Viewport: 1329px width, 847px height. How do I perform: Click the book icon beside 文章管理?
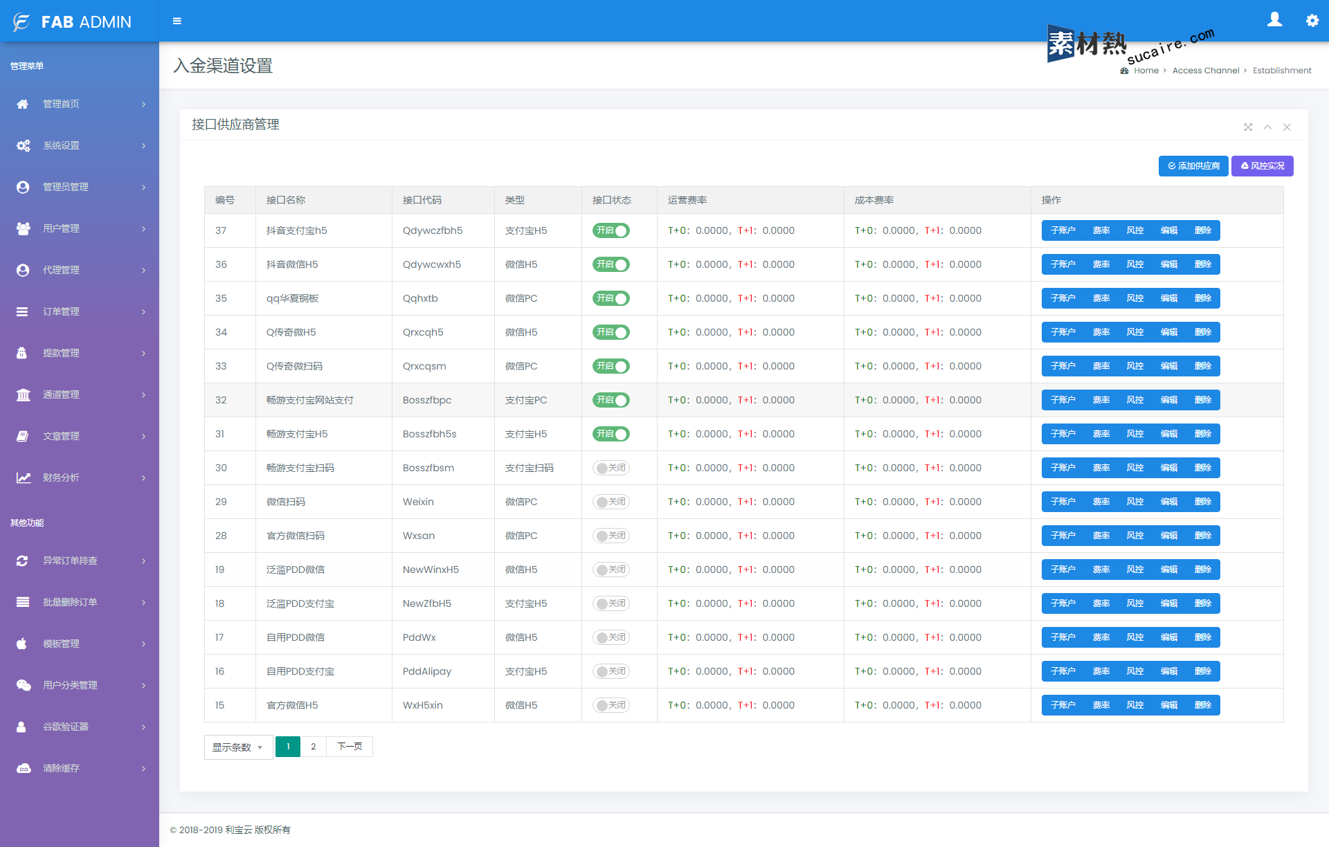point(23,436)
